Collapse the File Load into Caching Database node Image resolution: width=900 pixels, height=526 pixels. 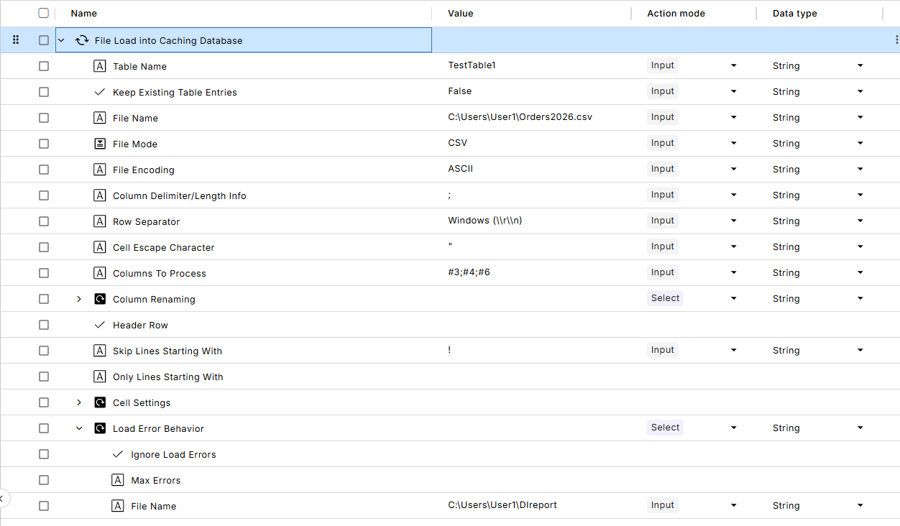pos(61,40)
